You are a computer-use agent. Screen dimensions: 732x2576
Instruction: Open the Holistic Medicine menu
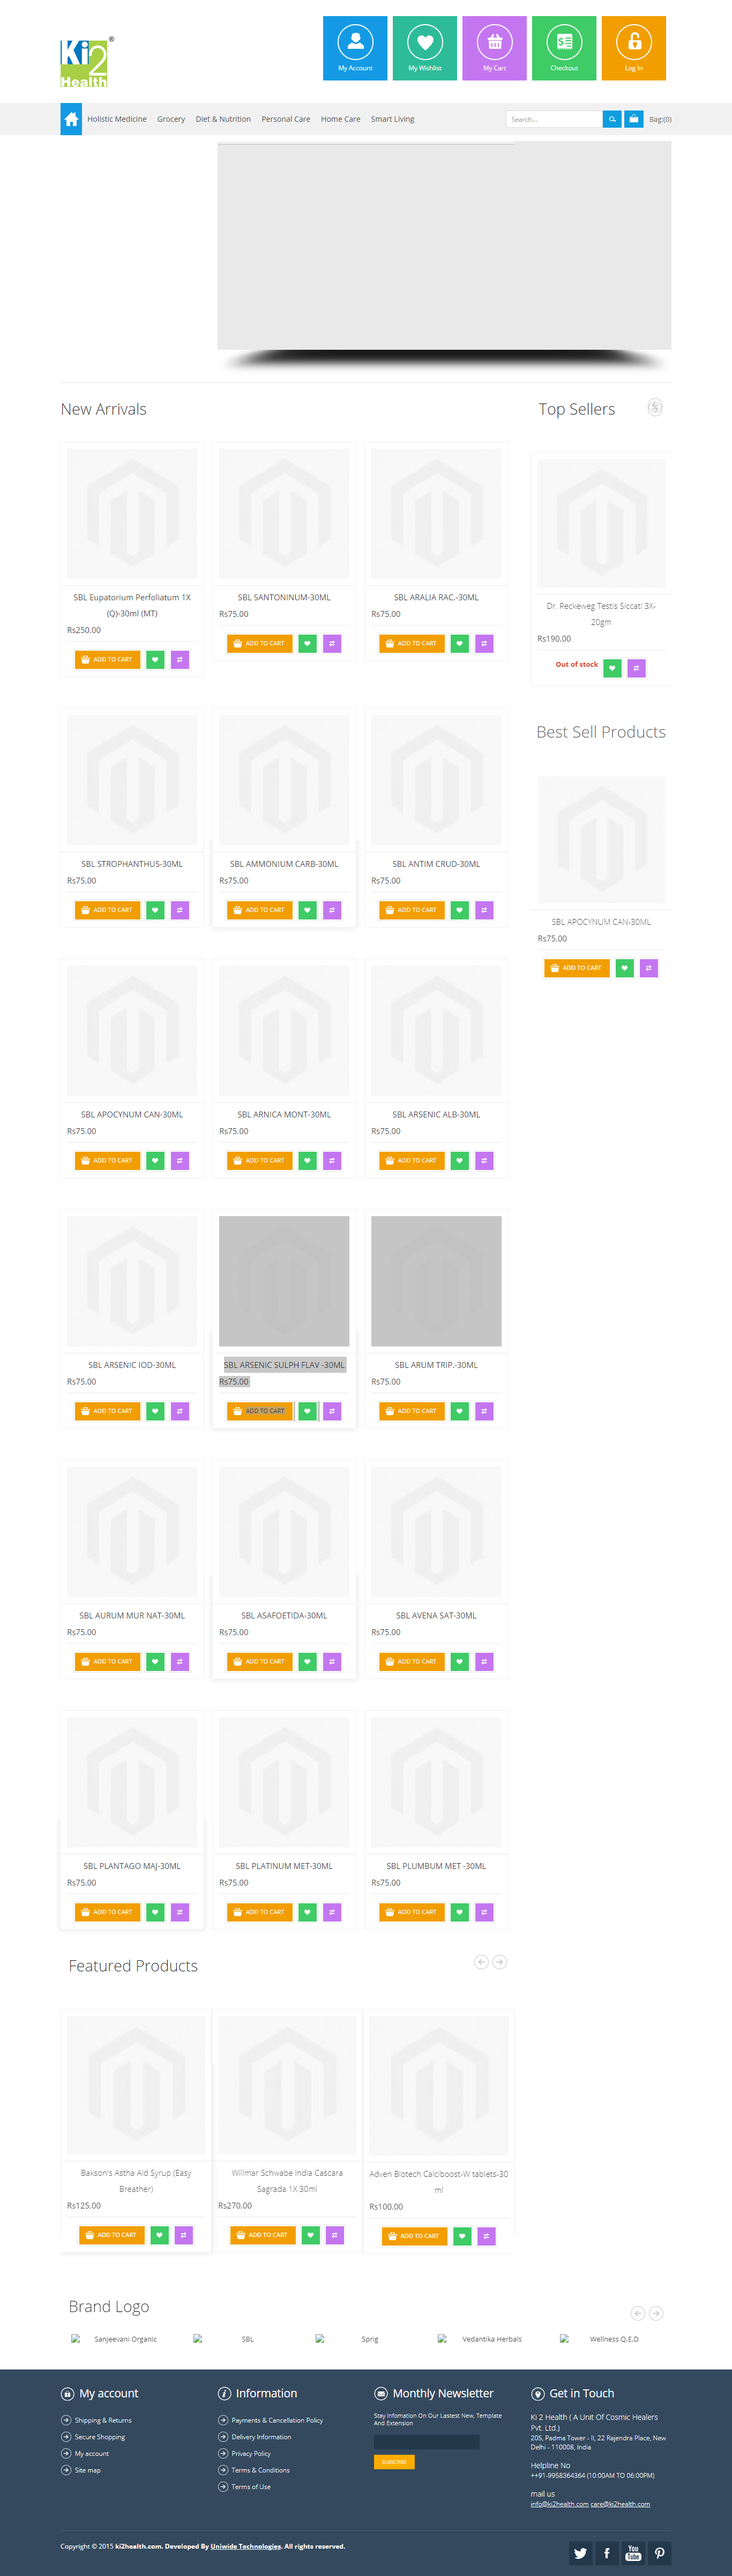point(117,119)
